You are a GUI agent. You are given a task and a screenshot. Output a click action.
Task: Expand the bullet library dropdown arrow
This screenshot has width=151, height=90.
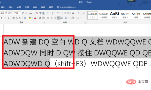[x=51, y=13]
